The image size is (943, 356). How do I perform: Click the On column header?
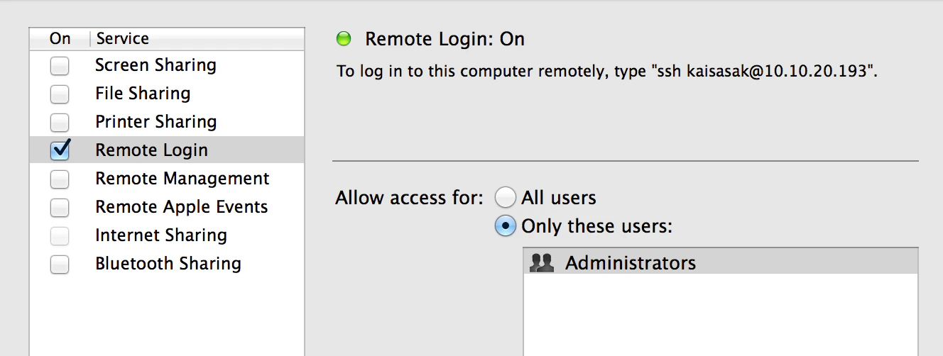tap(60, 38)
